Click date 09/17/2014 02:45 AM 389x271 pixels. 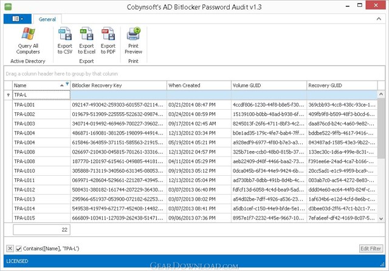click(x=199, y=124)
